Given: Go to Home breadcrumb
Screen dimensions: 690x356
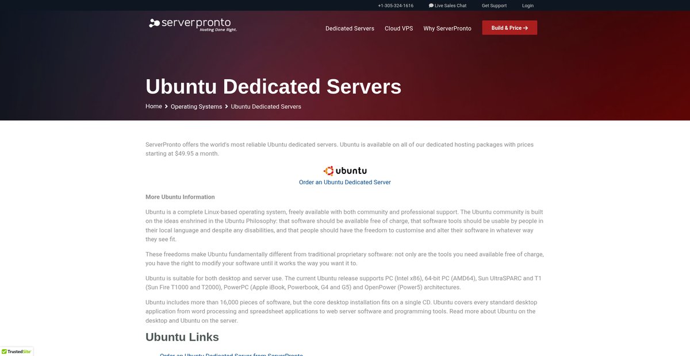Looking at the screenshot, I should point(154,106).
